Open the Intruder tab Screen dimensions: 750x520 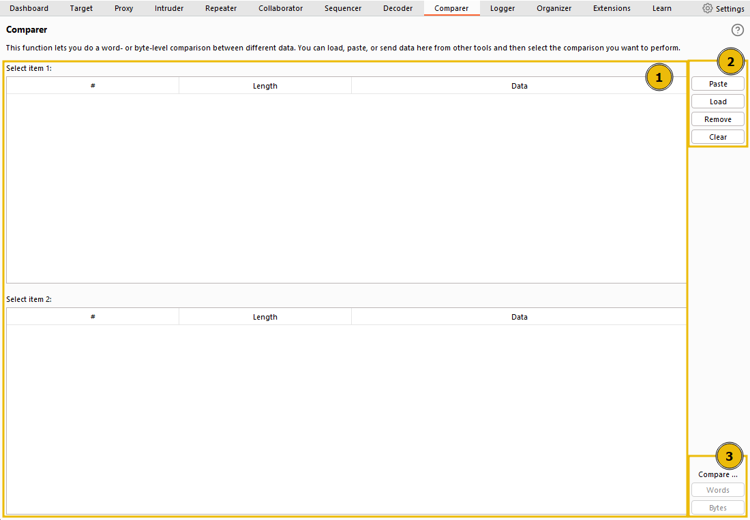(x=169, y=8)
